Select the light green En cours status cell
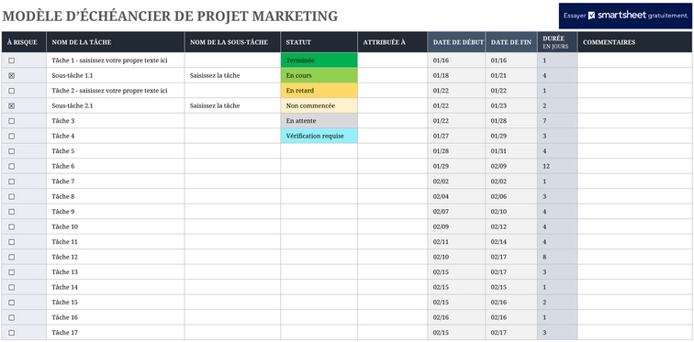Image resolution: width=694 pixels, height=342 pixels. point(319,75)
